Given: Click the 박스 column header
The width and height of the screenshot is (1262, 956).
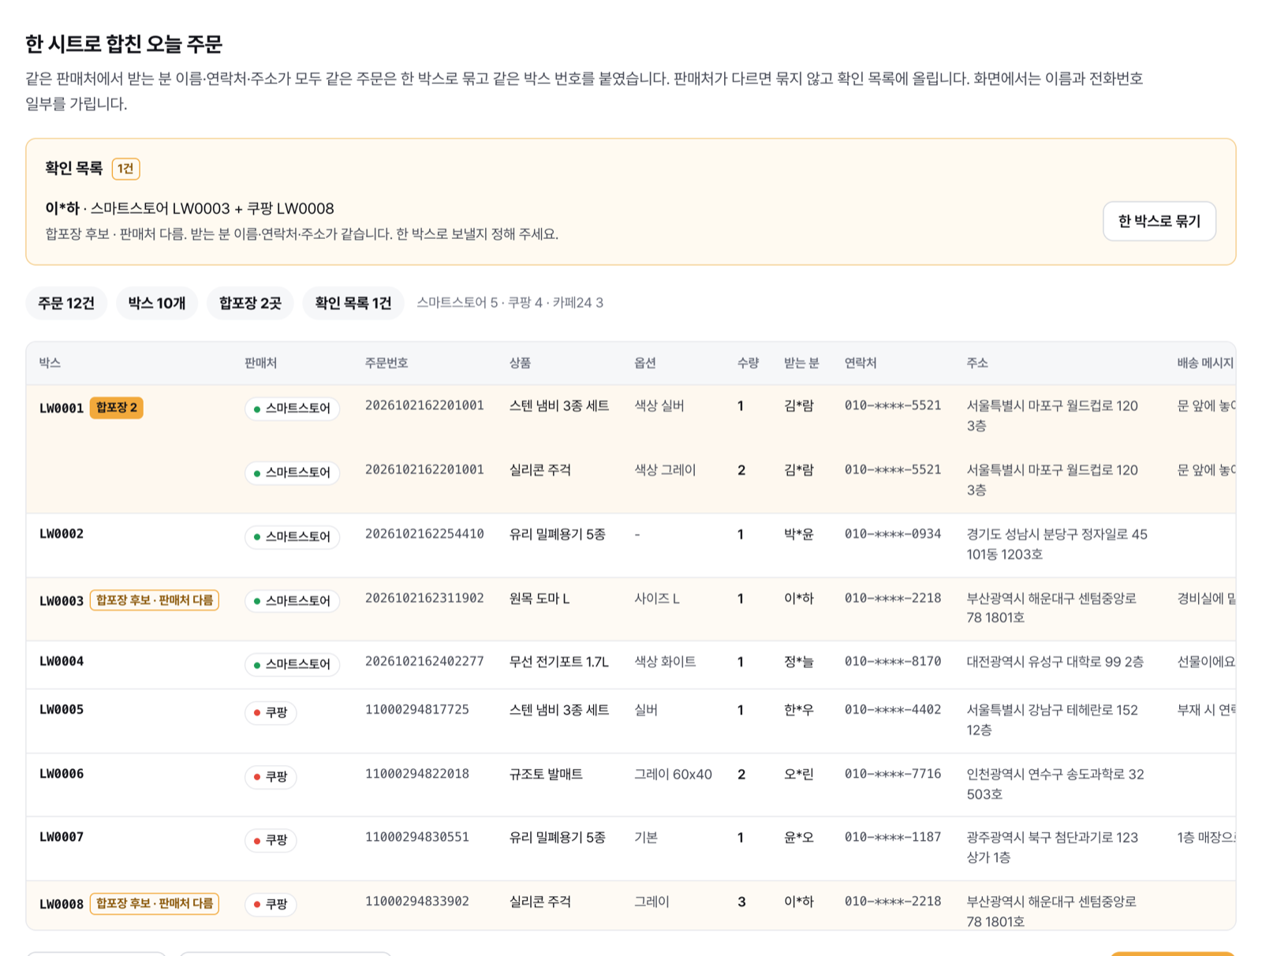Looking at the screenshot, I should (x=50, y=363).
